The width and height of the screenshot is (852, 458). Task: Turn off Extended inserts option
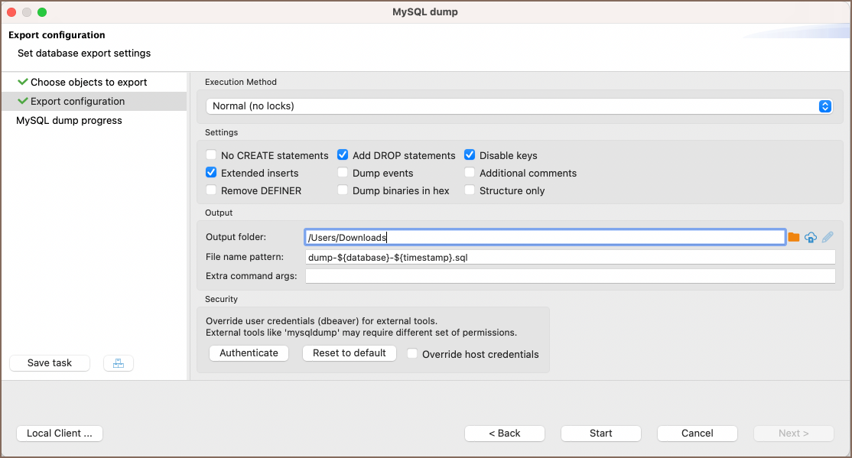click(212, 173)
